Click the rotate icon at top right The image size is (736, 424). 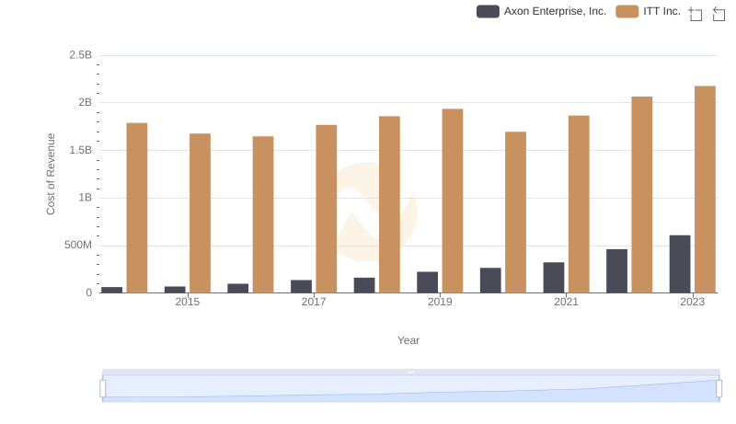(719, 13)
